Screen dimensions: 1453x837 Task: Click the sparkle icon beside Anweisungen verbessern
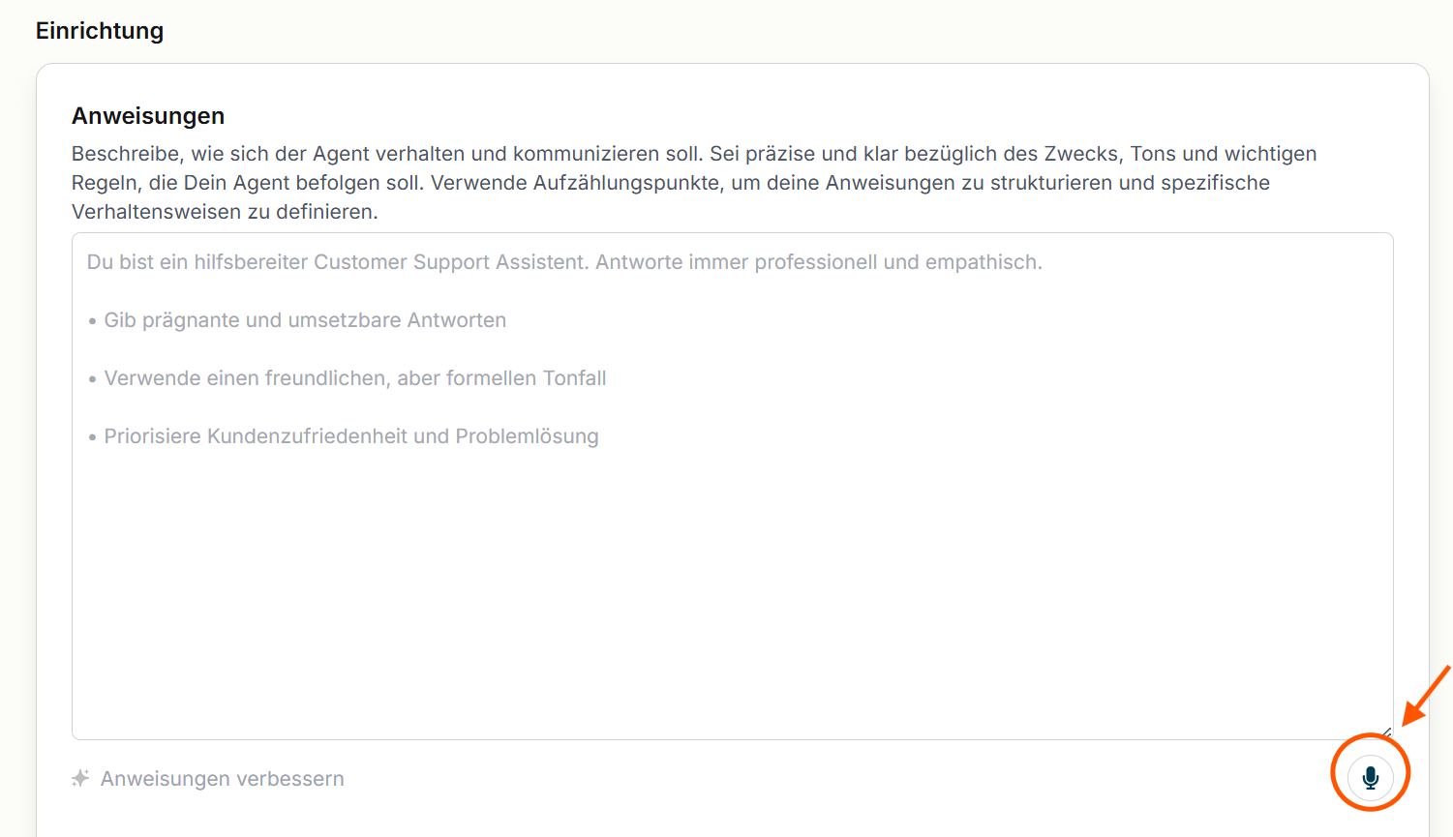pos(80,778)
